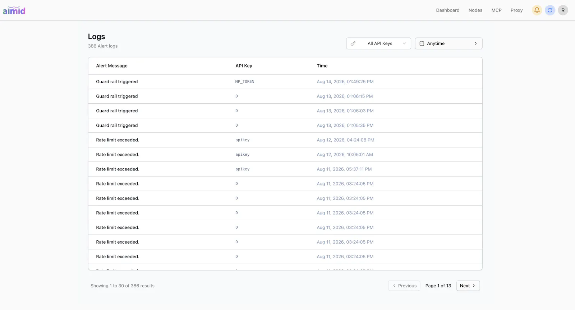This screenshot has height=310, width=575.
Task: Select the log at Aug 14, 2026, 01:49:25 PM
Action: pos(285,82)
